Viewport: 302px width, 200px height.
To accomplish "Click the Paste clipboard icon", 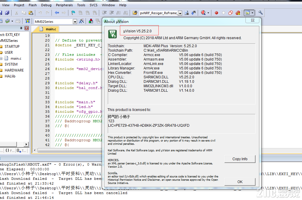I will (x=30, y=13).
